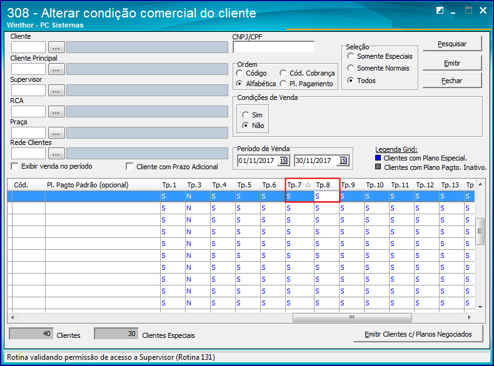494x366 pixels.
Task: Sort by Tp.3 column header
Action: click(198, 185)
